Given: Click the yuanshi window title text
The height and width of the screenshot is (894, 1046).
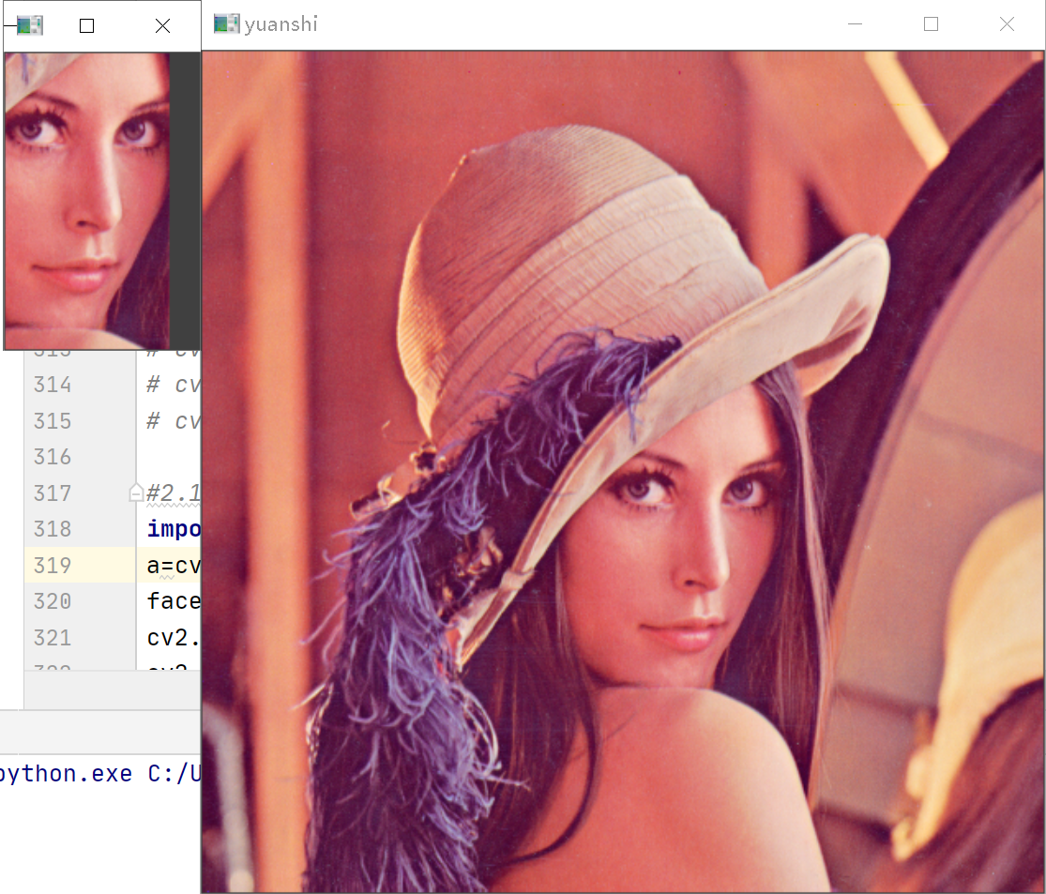Looking at the screenshot, I should 280,24.
